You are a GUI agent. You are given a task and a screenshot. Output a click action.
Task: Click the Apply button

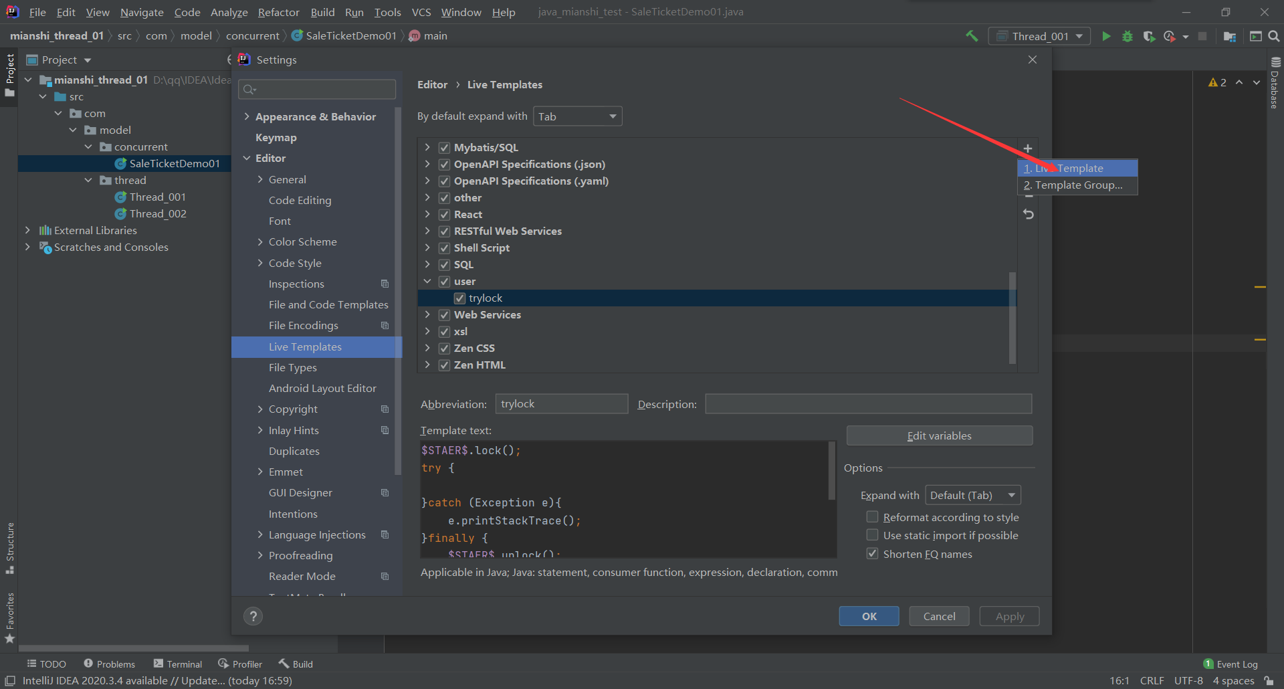pyautogui.click(x=1009, y=616)
